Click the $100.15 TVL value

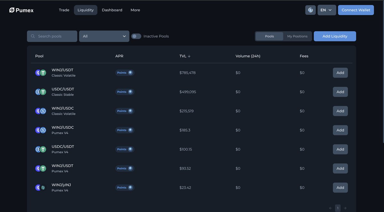[x=186, y=149]
